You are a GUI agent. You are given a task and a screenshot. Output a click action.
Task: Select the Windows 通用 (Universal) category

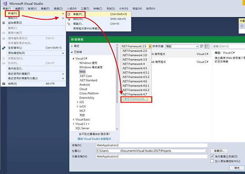tap(88, 63)
